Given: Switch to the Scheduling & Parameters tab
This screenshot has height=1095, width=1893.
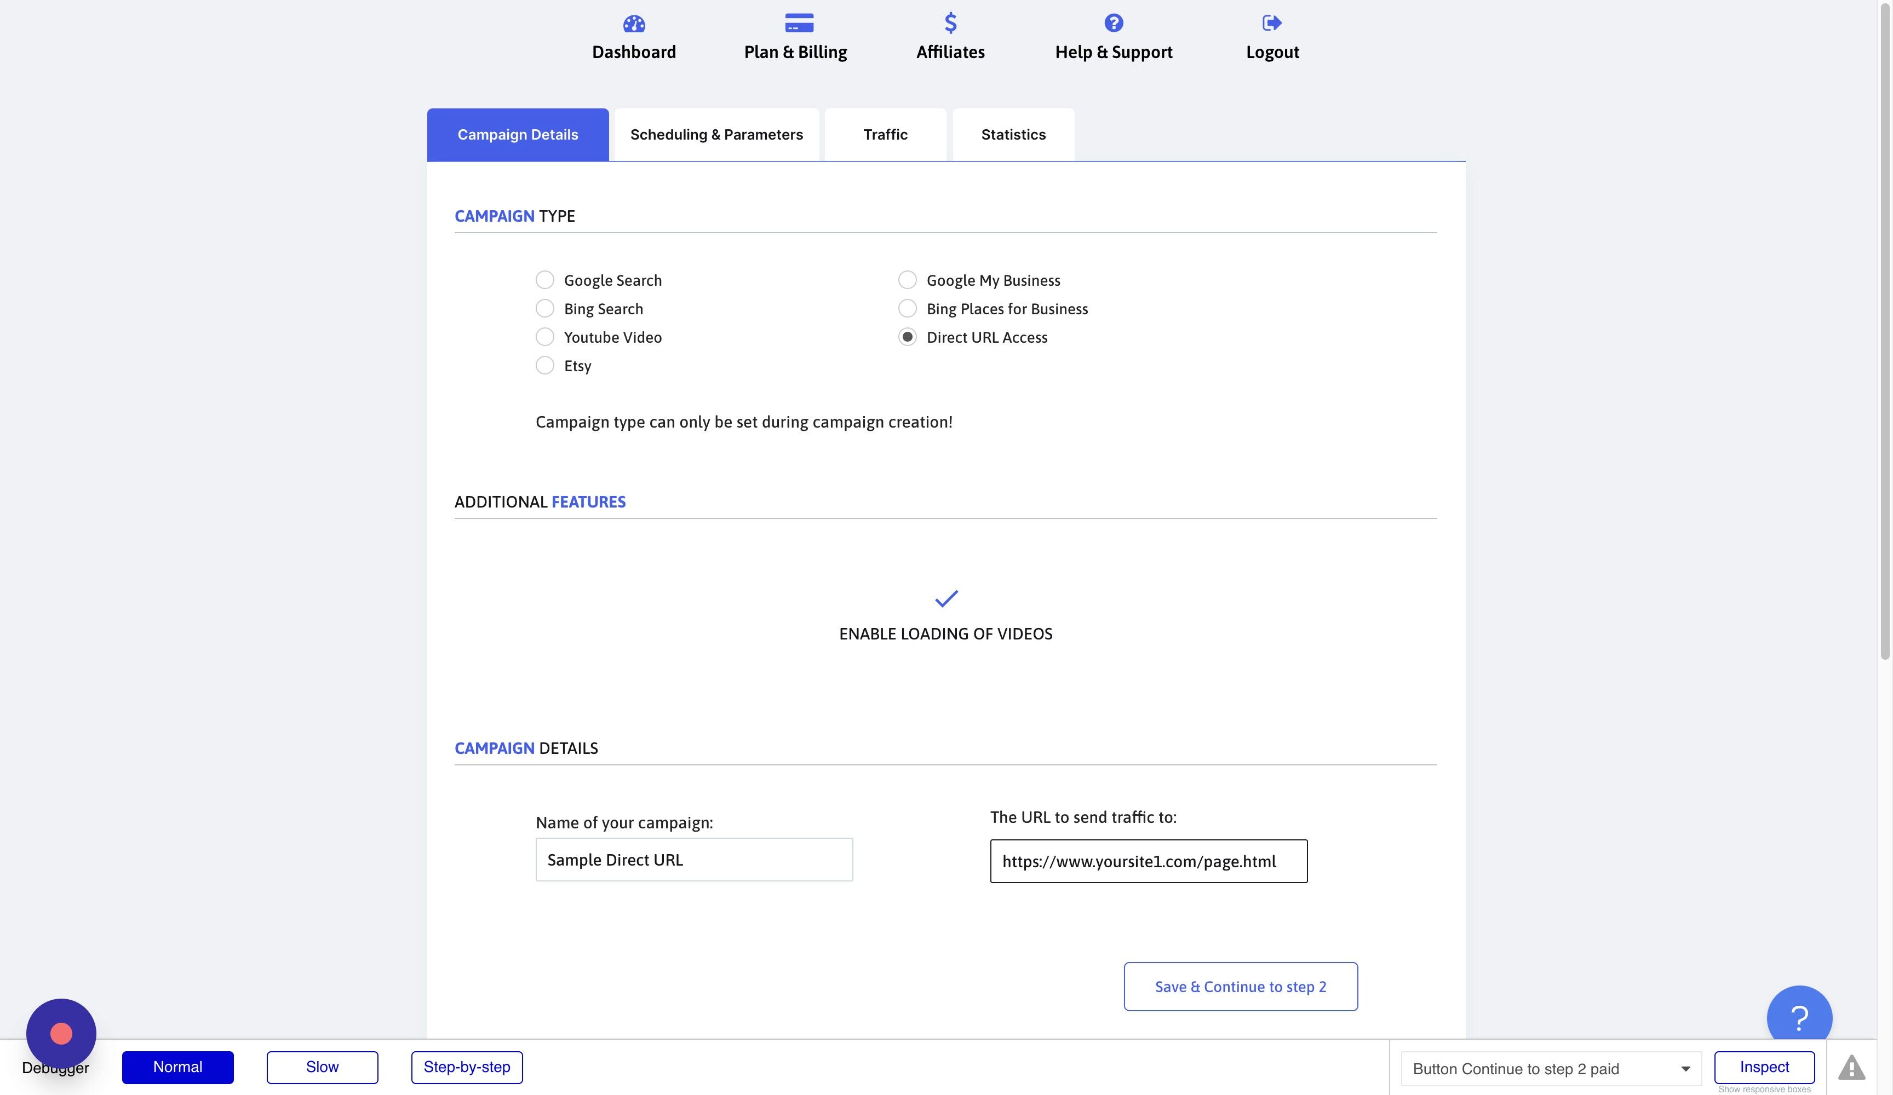Looking at the screenshot, I should coord(716,135).
